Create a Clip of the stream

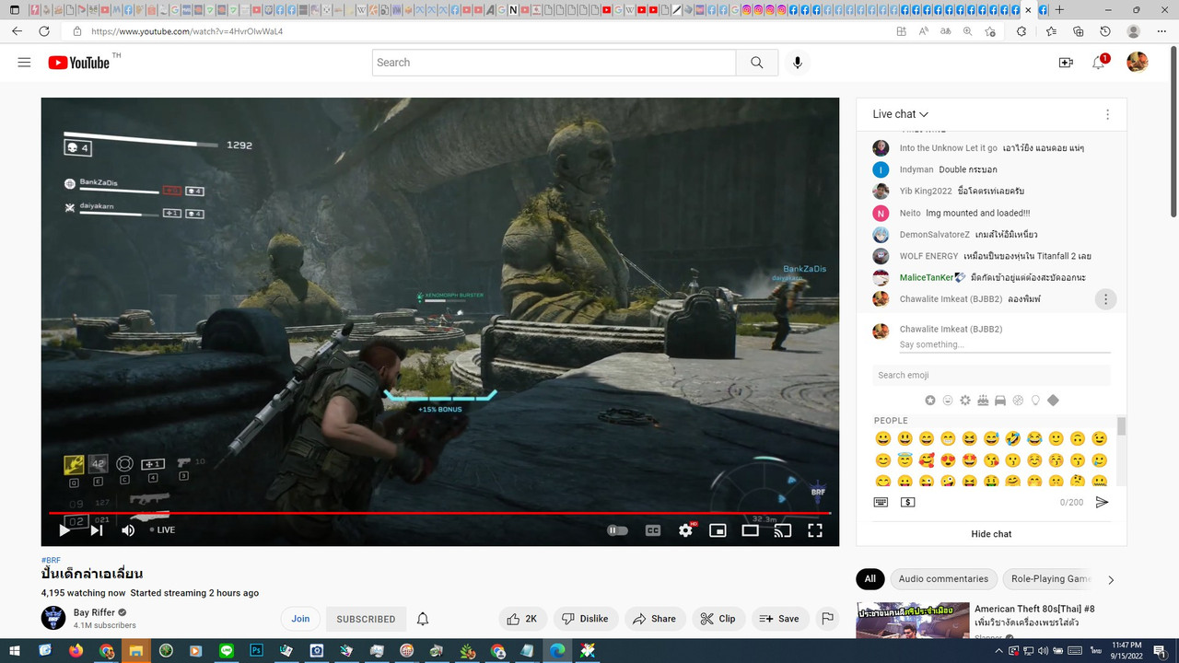[x=718, y=619]
